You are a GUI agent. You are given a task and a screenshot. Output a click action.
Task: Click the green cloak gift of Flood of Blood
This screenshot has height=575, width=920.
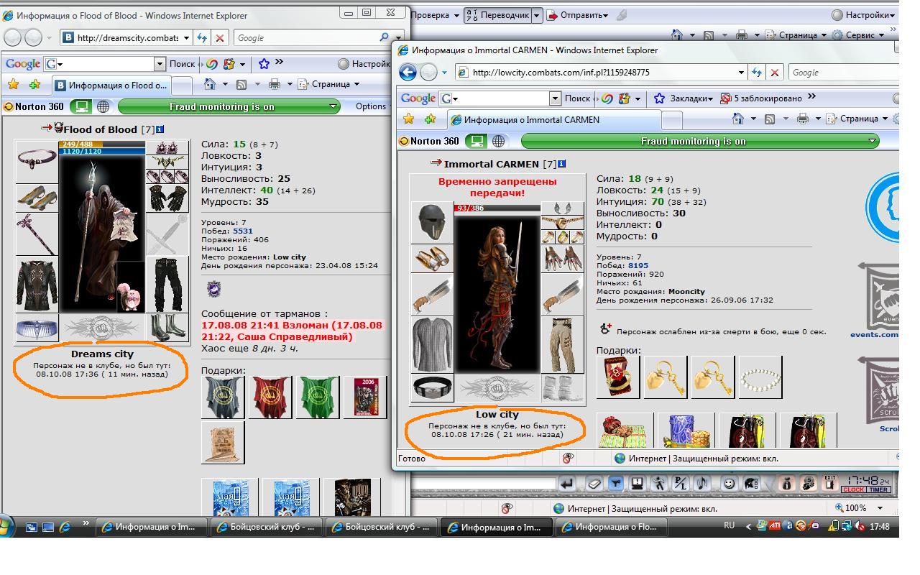click(318, 397)
